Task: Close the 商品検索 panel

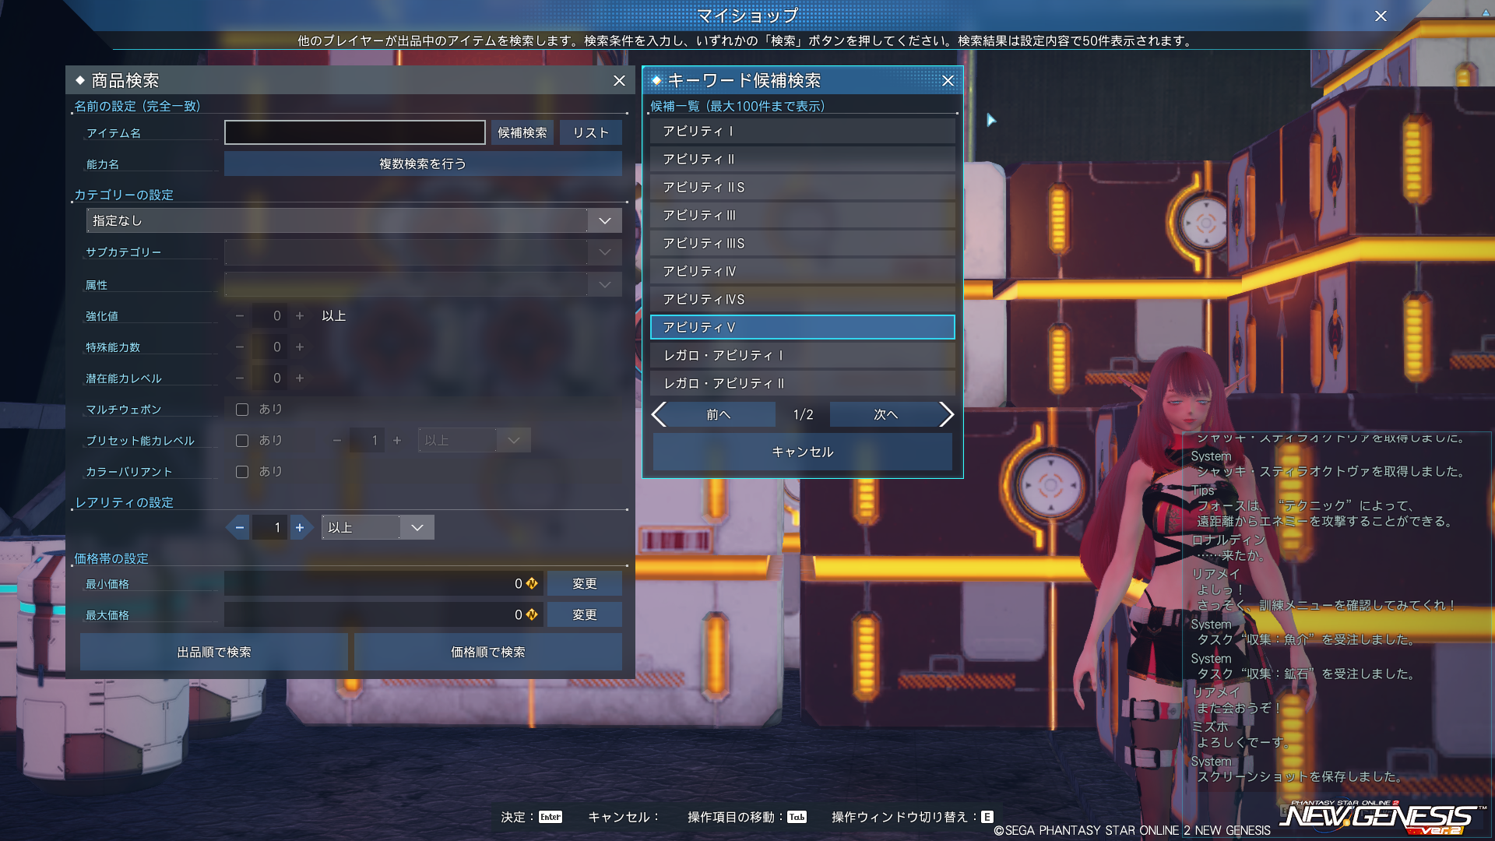Action: (x=619, y=81)
